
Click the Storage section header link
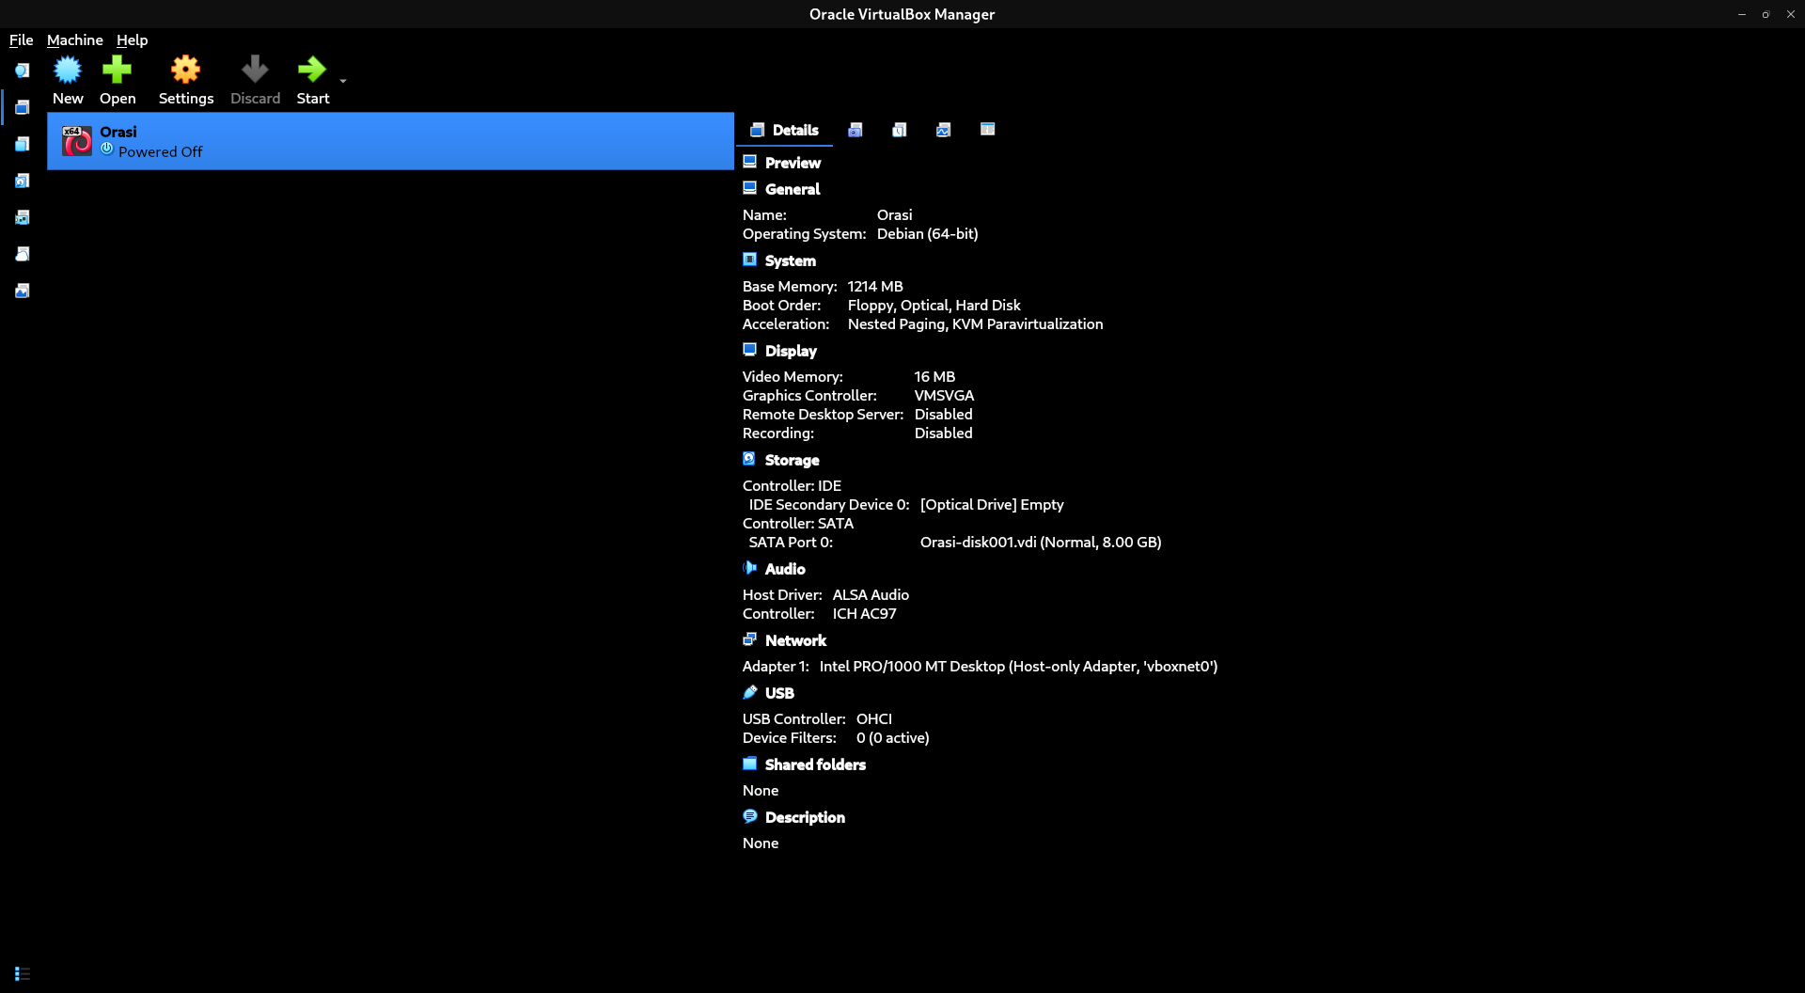[792, 460]
